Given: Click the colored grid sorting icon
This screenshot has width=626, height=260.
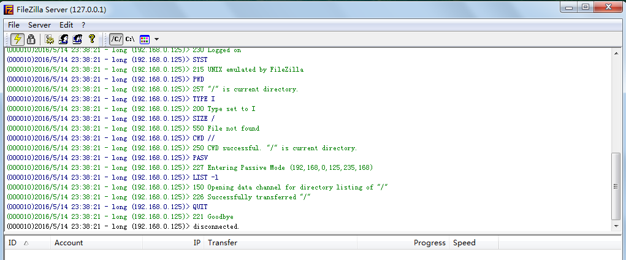Looking at the screenshot, I should pyautogui.click(x=145, y=39).
